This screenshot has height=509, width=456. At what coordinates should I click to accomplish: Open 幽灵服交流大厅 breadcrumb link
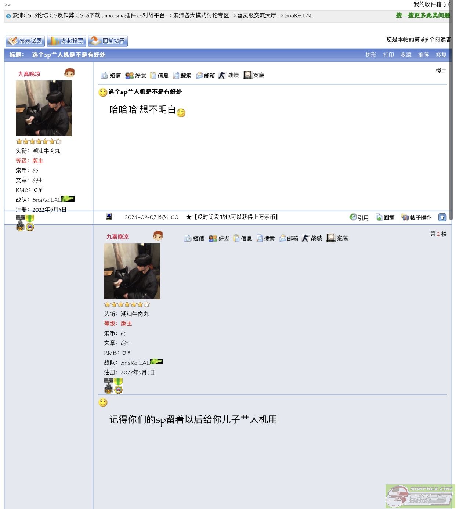point(256,15)
